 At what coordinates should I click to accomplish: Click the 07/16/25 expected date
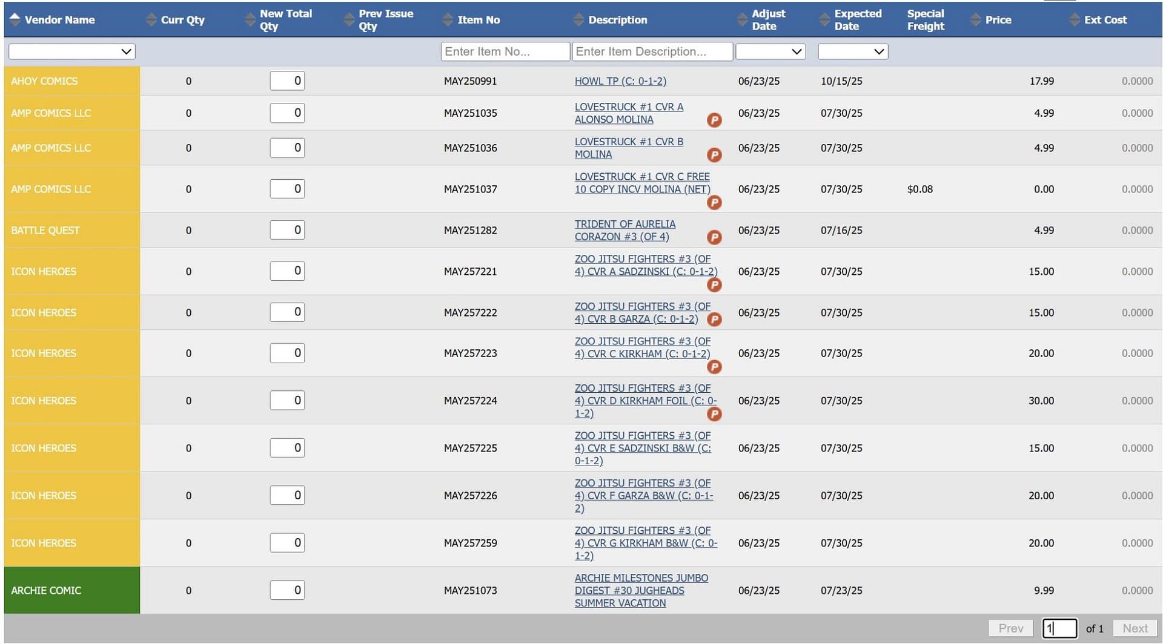tap(841, 230)
